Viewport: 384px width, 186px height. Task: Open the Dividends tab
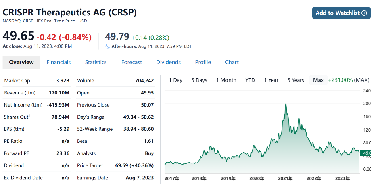click(x=168, y=62)
